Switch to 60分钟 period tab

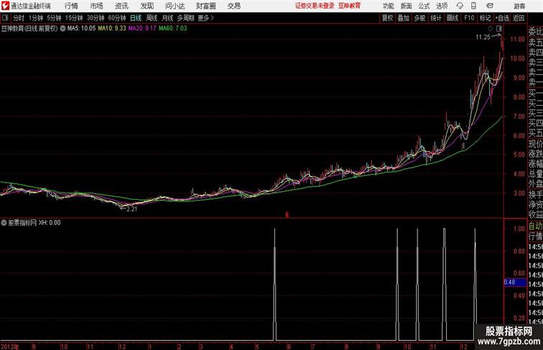[116, 18]
